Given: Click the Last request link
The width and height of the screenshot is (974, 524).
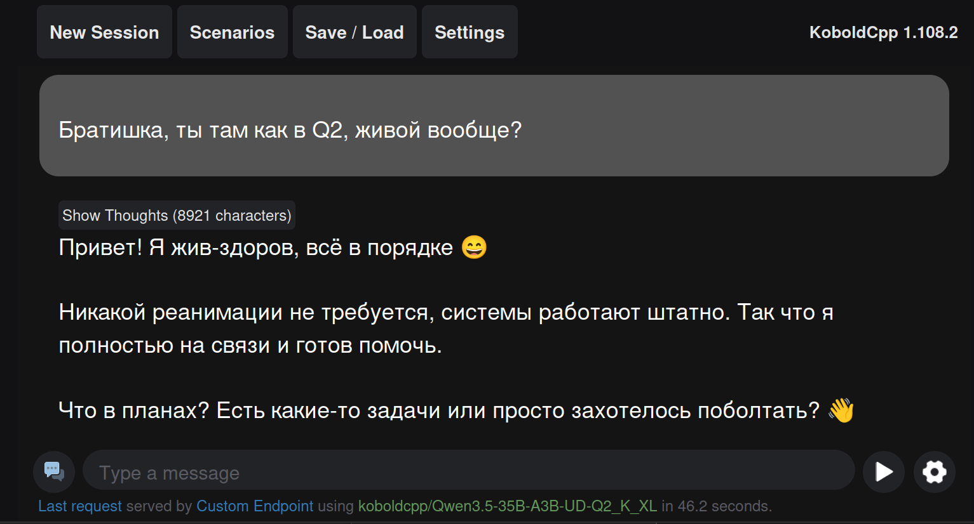Looking at the screenshot, I should click(x=80, y=506).
